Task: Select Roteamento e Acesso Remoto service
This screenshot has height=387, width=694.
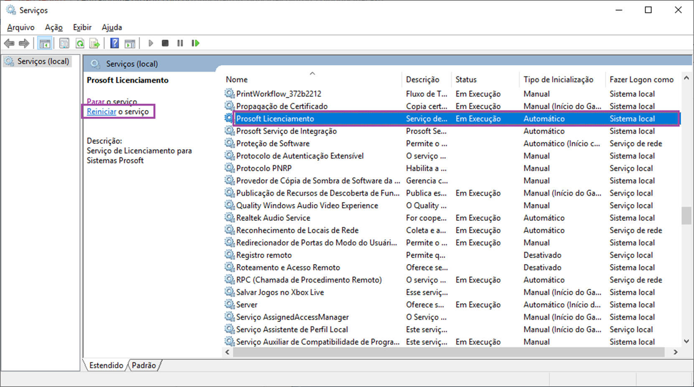Action: [x=288, y=267]
